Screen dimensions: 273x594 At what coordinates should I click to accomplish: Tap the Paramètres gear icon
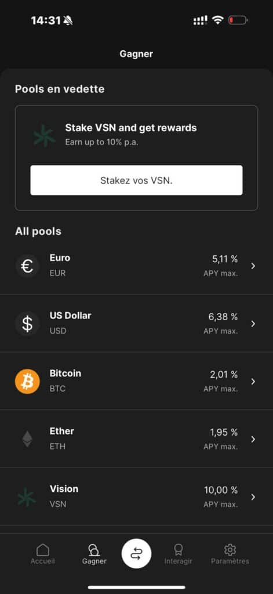[x=230, y=550]
